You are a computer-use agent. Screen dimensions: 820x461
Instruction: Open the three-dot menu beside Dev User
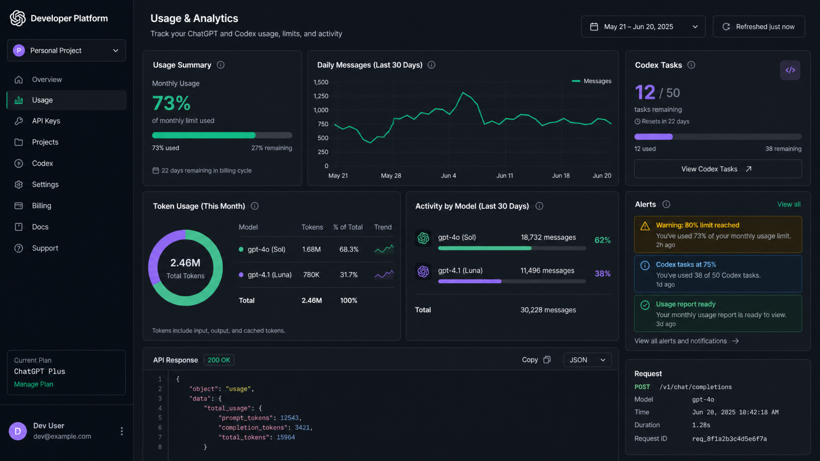pos(122,431)
